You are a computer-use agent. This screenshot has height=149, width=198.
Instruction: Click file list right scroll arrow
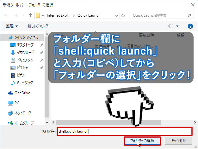click(x=195, y=122)
